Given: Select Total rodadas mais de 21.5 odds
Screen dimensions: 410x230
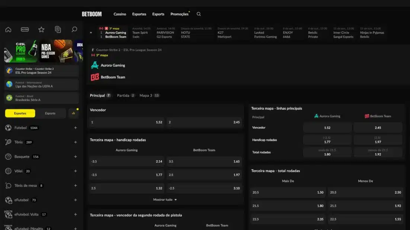Looking at the screenshot, I should click(327, 152).
